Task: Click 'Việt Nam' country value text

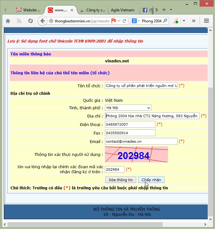Action: [114, 100]
